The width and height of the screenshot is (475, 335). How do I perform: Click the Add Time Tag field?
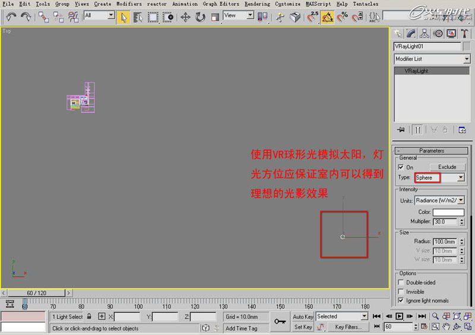pos(246,328)
